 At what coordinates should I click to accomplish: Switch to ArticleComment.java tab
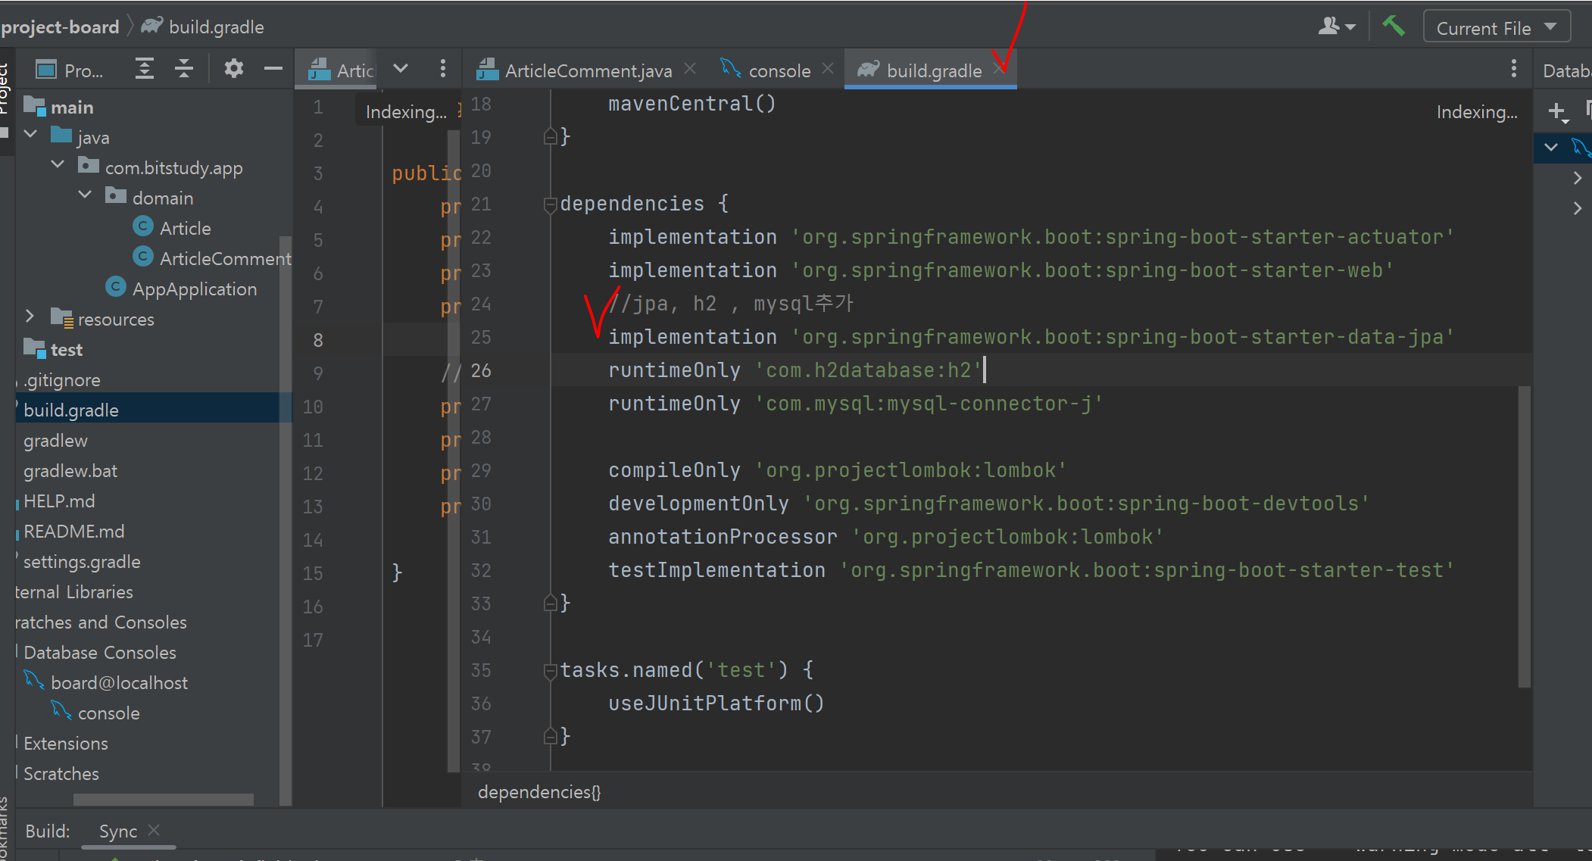(587, 71)
